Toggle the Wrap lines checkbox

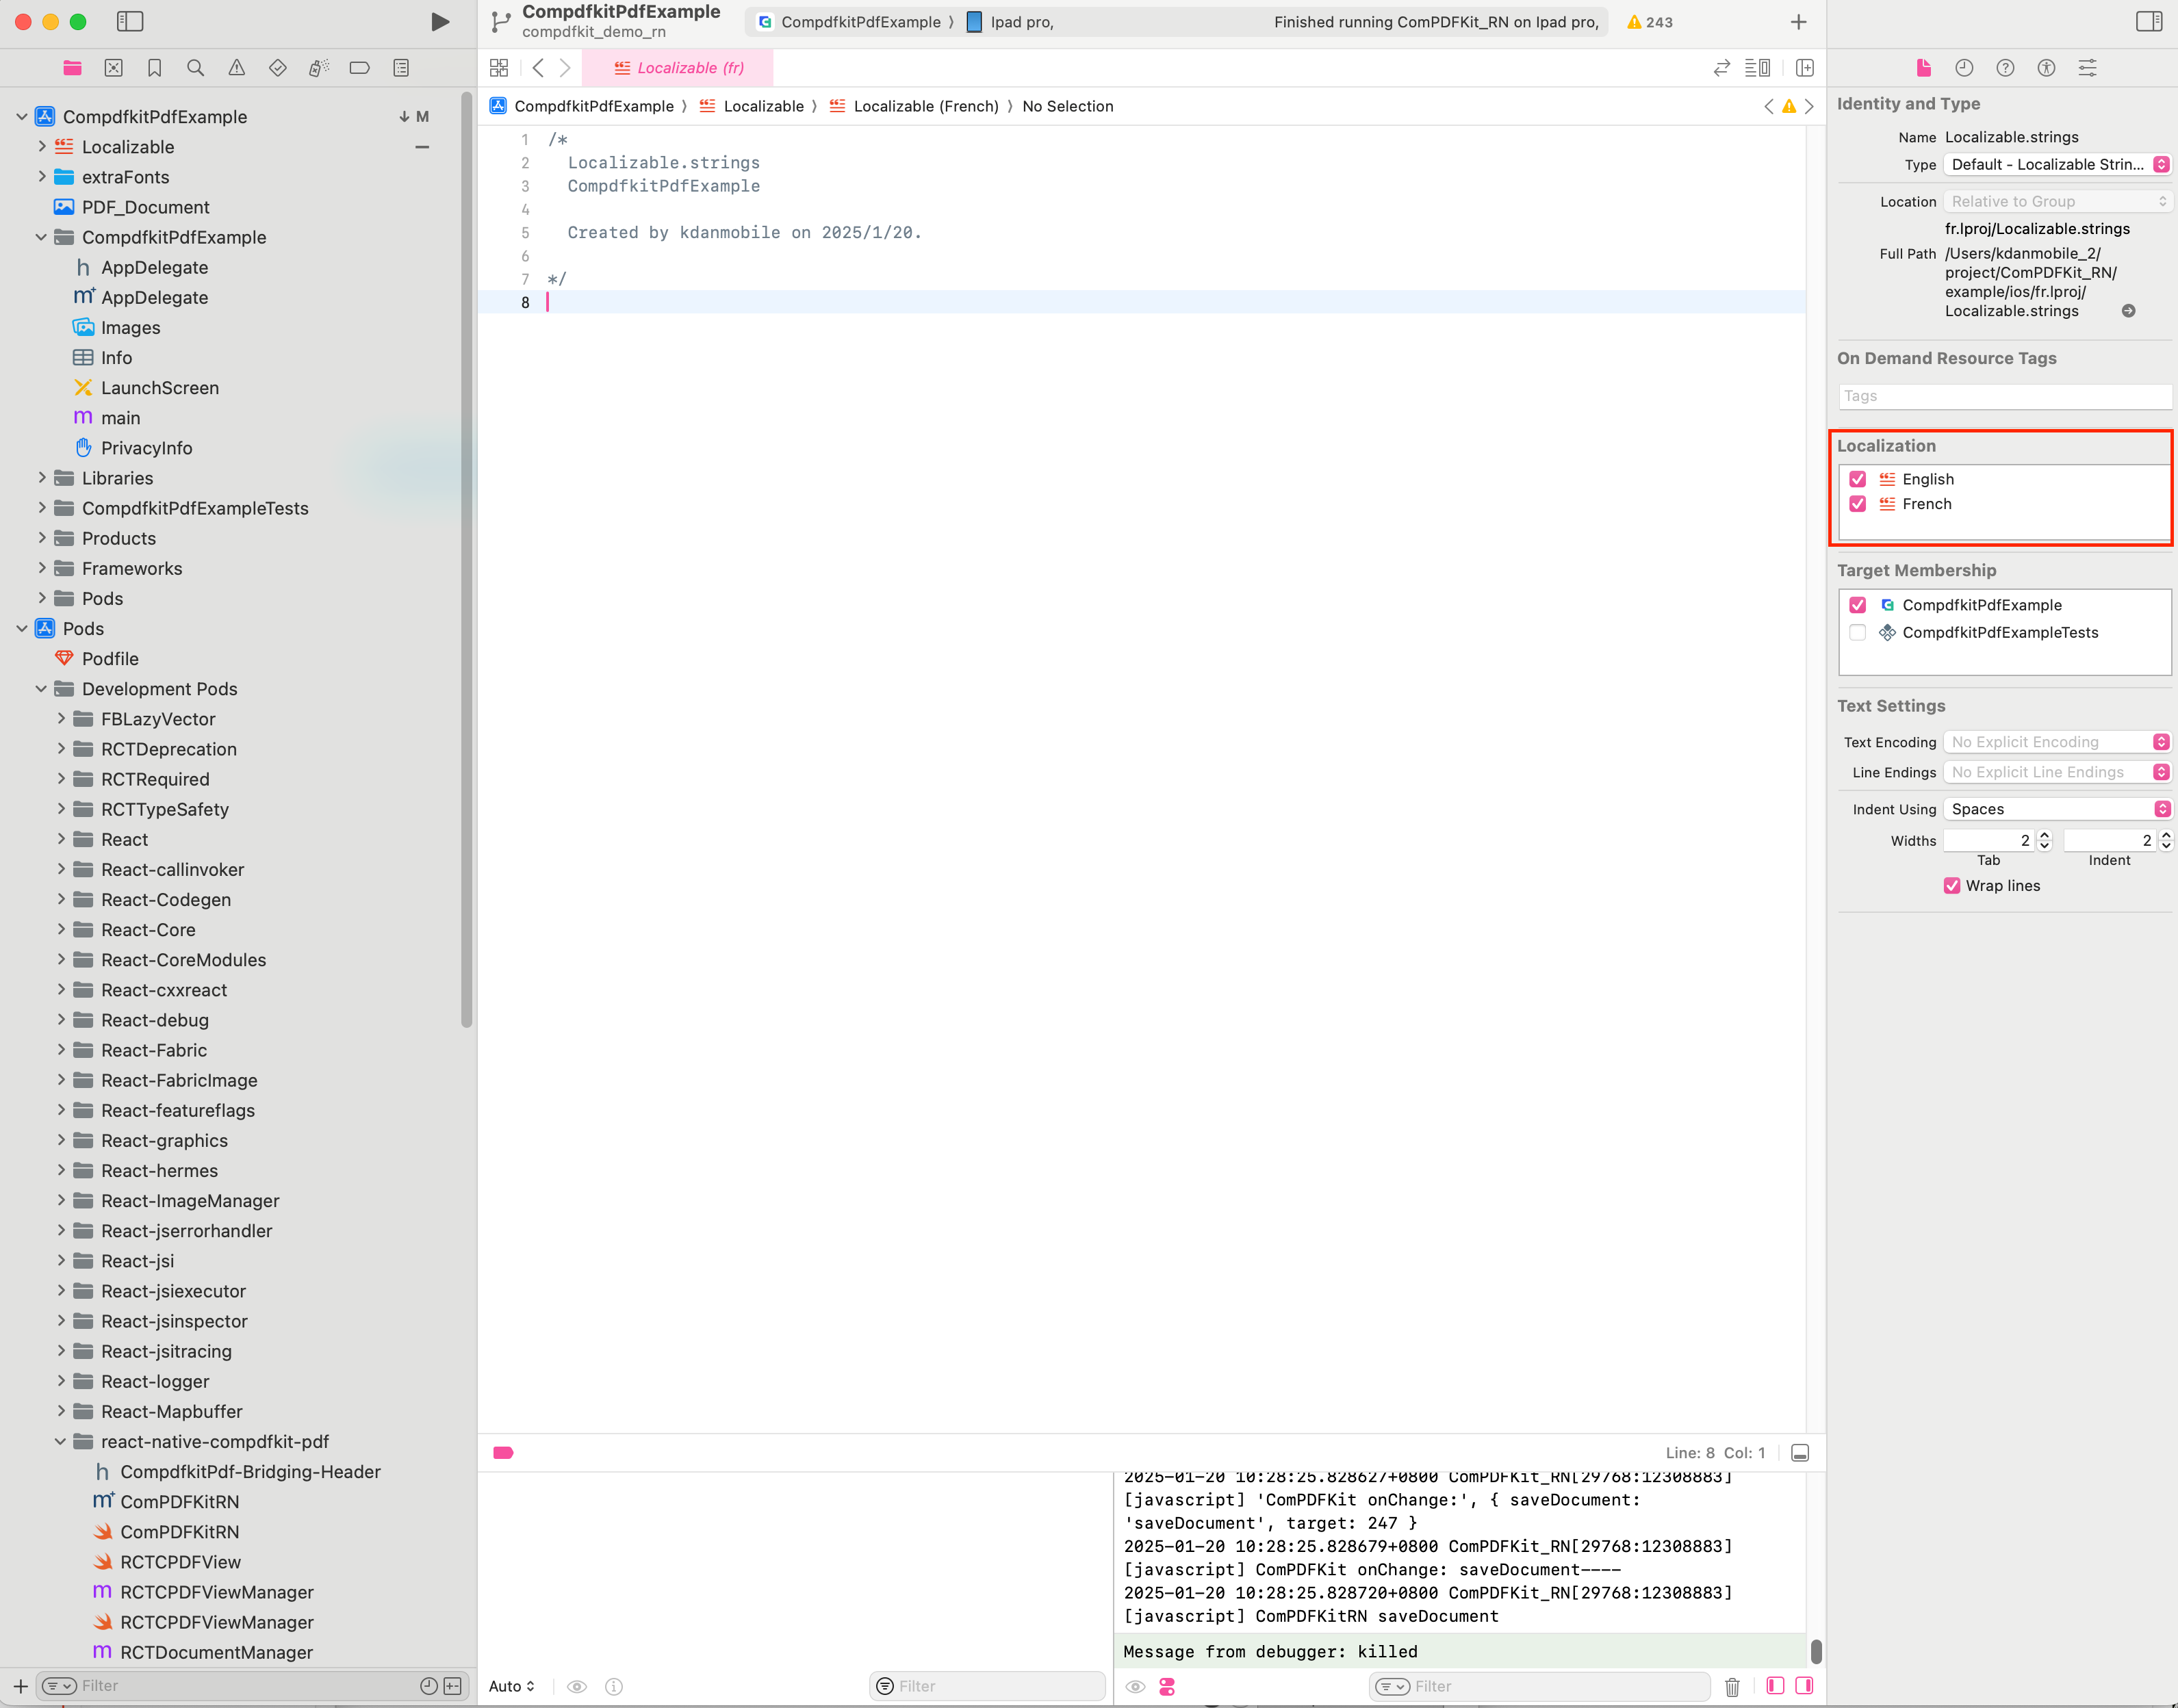[x=1952, y=886]
